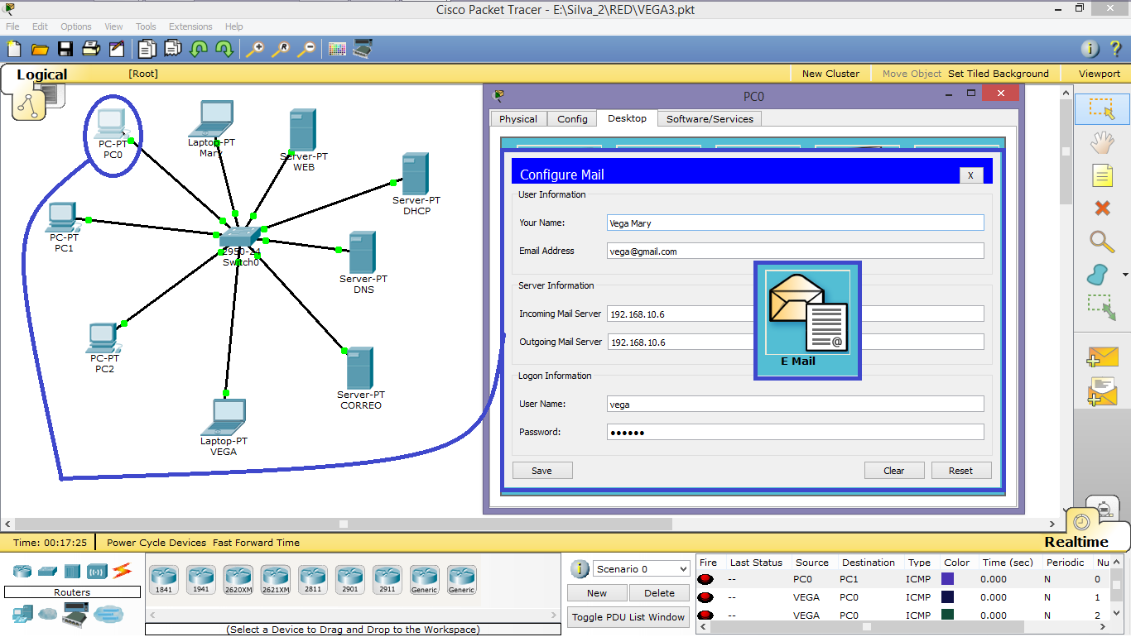Click the Your Name input field
Screen dimensions: 1131x637
coord(795,223)
